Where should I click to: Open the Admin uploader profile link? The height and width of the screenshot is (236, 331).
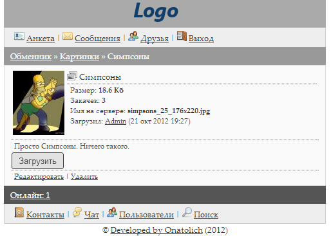click(115, 121)
